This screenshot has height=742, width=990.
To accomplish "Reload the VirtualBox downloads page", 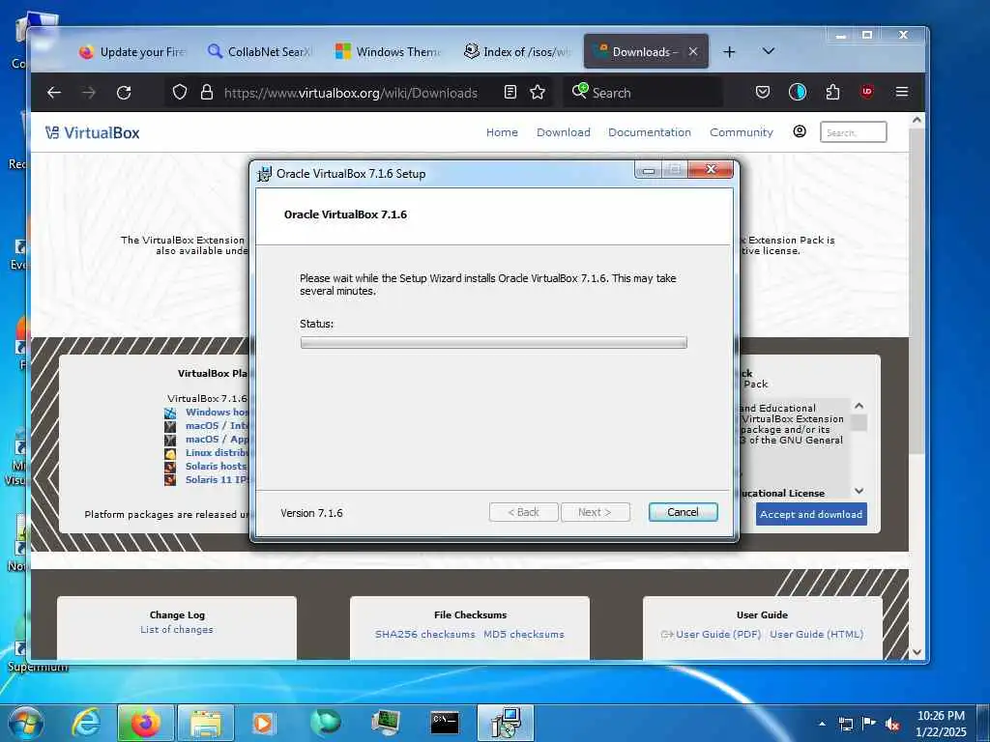I will tap(124, 93).
